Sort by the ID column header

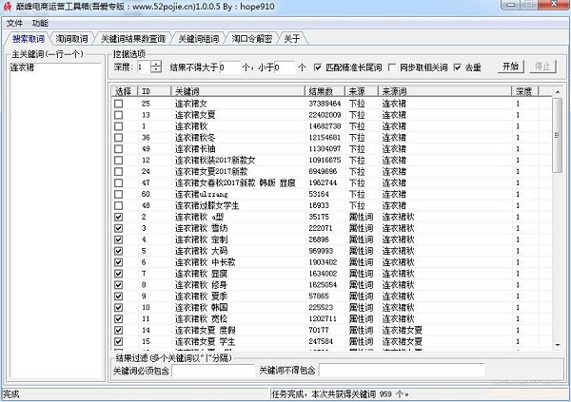click(x=154, y=91)
